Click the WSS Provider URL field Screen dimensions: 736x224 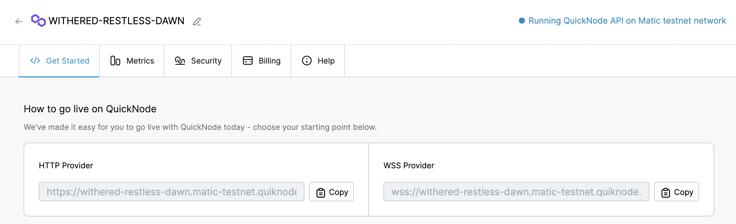(x=516, y=192)
